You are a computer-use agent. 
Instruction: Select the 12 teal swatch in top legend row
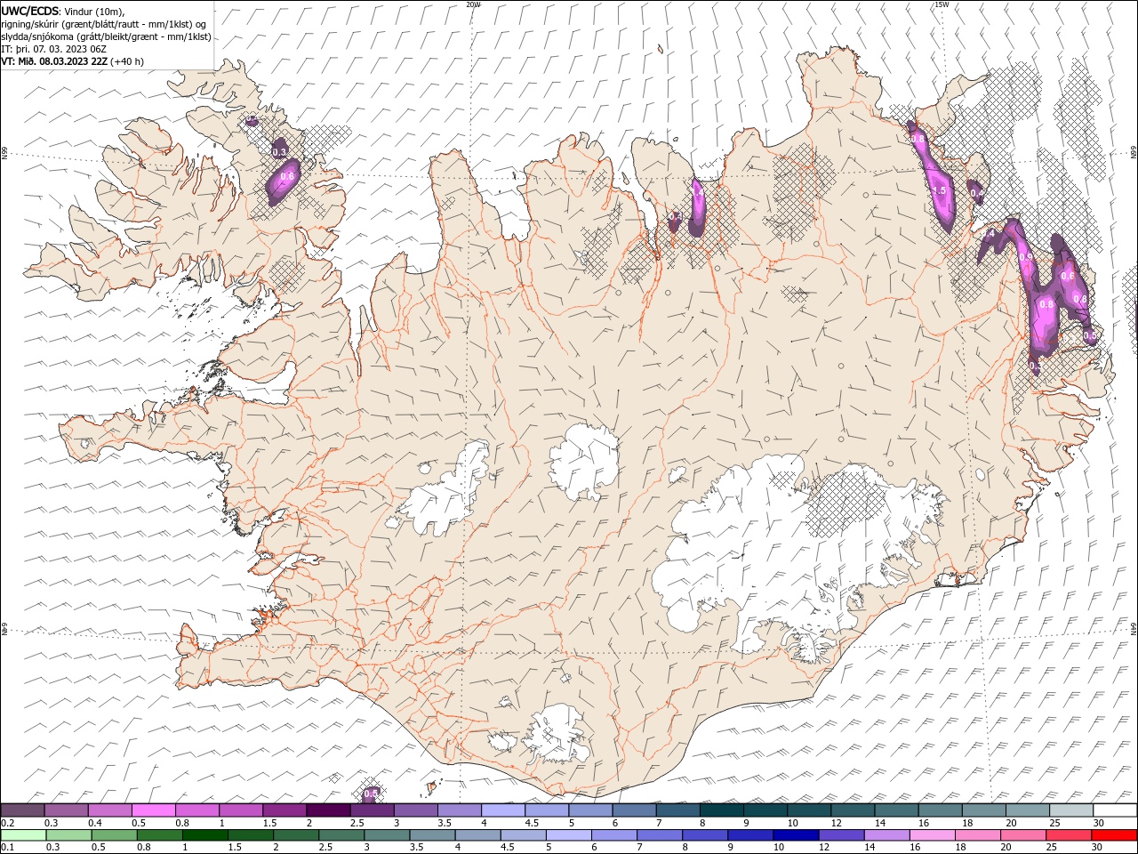[x=853, y=810]
